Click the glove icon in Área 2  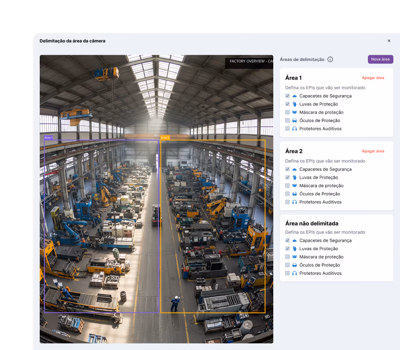tap(295, 177)
